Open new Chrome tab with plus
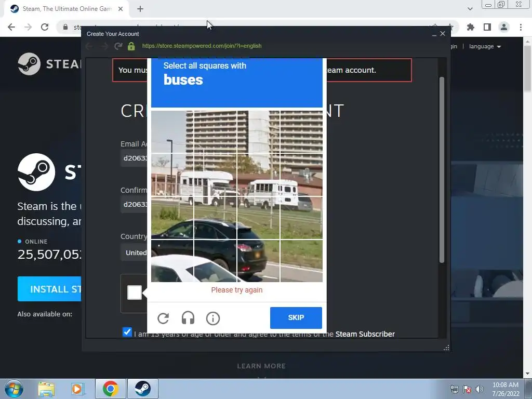The image size is (532, 399). click(x=140, y=9)
